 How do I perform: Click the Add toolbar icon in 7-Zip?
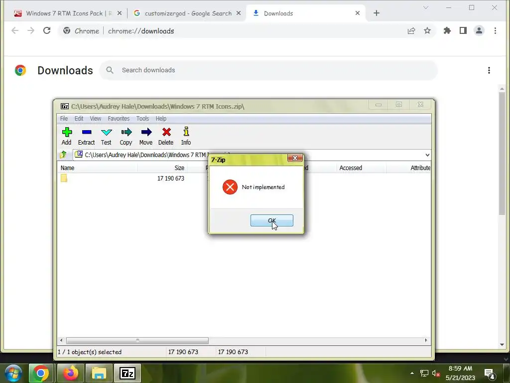[x=67, y=136]
